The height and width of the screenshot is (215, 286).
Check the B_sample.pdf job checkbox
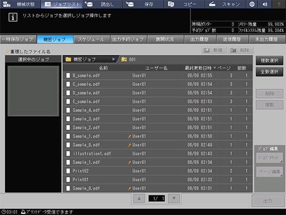[x=68, y=75]
